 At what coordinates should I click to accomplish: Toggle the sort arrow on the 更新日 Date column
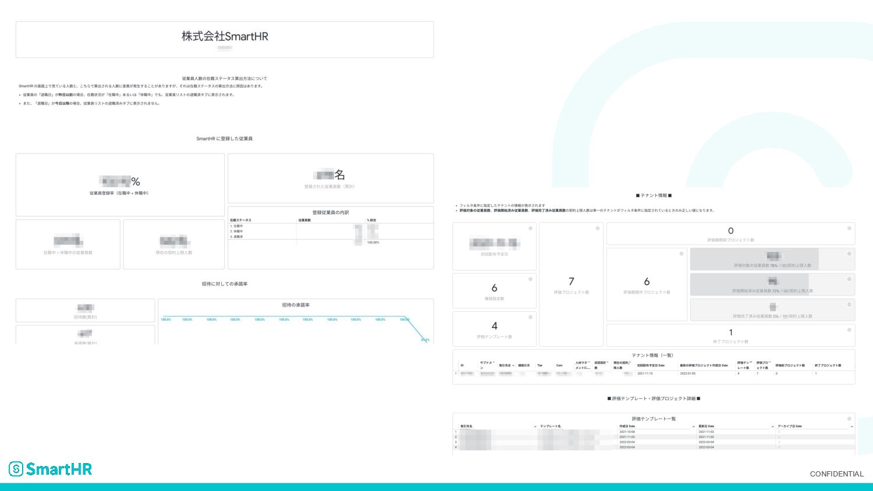(773, 426)
